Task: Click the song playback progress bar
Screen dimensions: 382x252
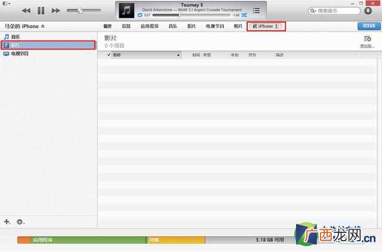Action: [x=191, y=15]
